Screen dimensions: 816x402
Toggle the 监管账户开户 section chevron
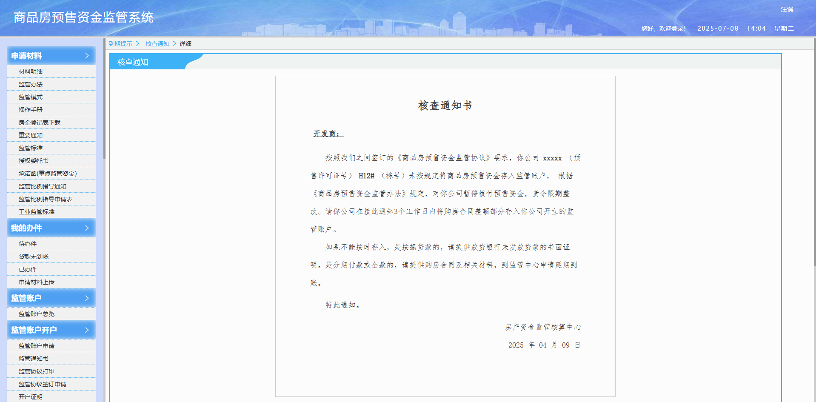click(87, 330)
